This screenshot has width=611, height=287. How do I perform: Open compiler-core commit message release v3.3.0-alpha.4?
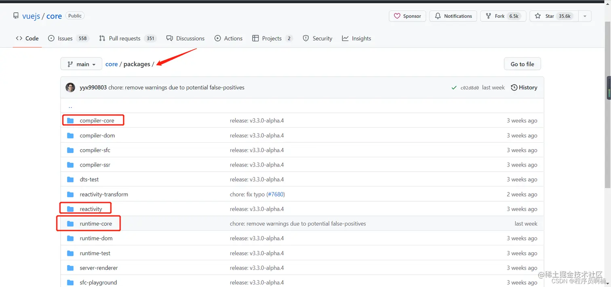[x=257, y=120]
